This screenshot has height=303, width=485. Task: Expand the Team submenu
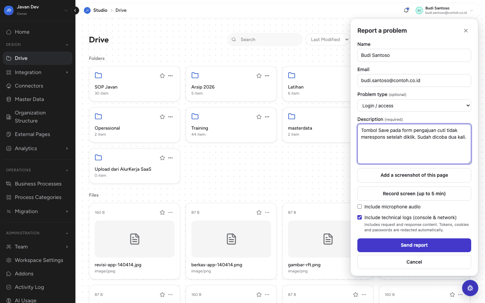point(67,247)
